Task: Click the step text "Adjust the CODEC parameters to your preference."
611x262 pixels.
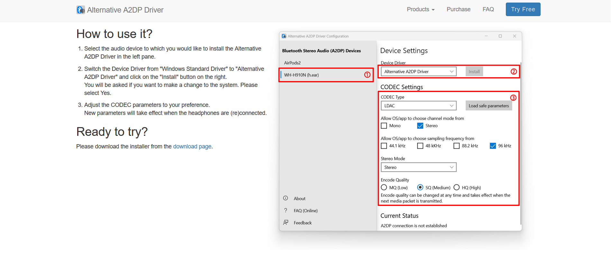Action: pos(147,105)
